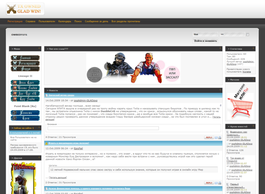
Task: Toggle the remember-me checkbox beside the password field
Action: (248, 34)
